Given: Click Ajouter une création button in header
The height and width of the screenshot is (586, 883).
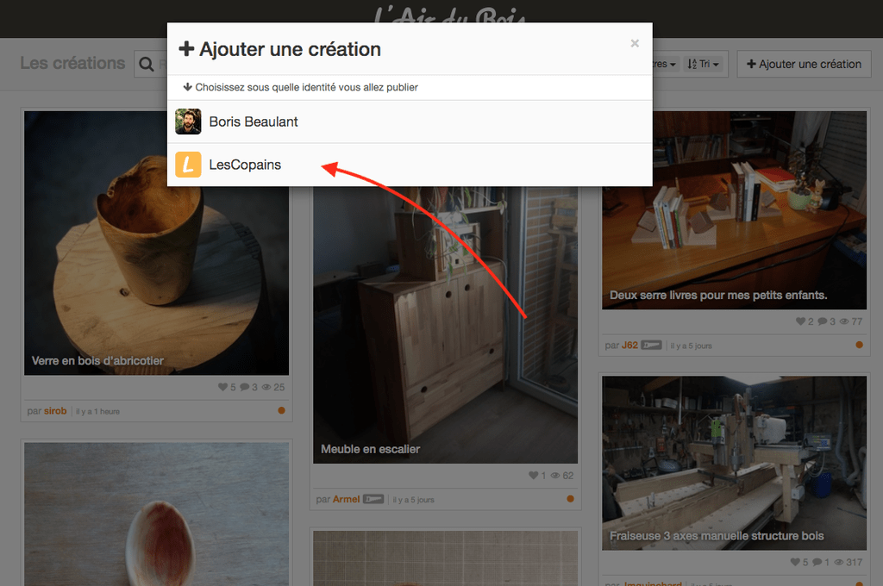Looking at the screenshot, I should (805, 64).
